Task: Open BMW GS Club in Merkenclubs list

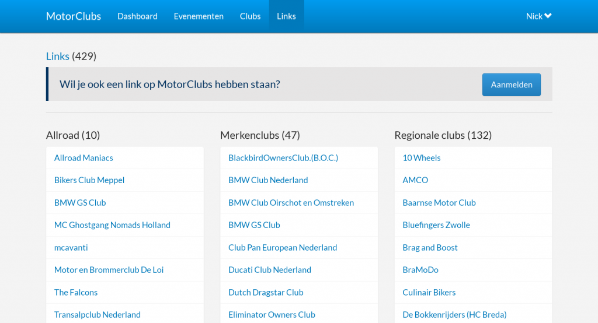Action: click(254, 225)
